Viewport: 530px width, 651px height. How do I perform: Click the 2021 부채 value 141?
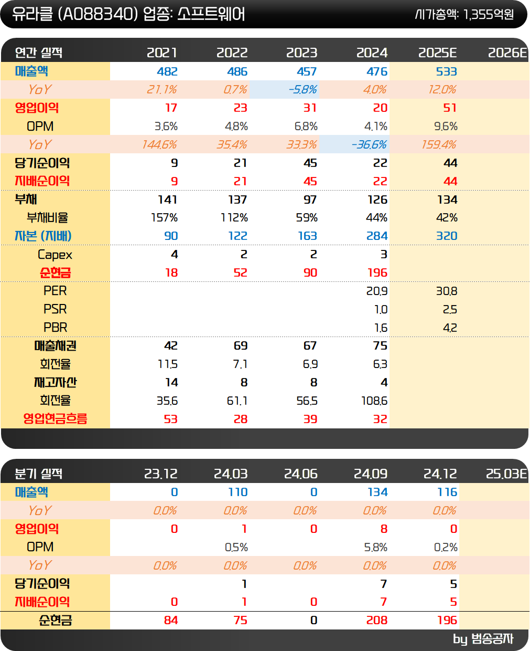167,200
